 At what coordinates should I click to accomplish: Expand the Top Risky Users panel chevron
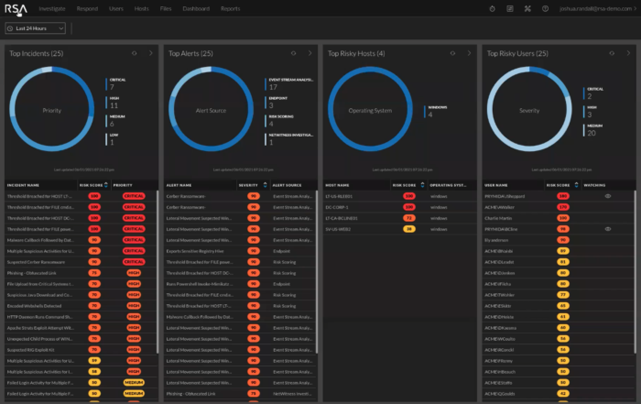(628, 53)
